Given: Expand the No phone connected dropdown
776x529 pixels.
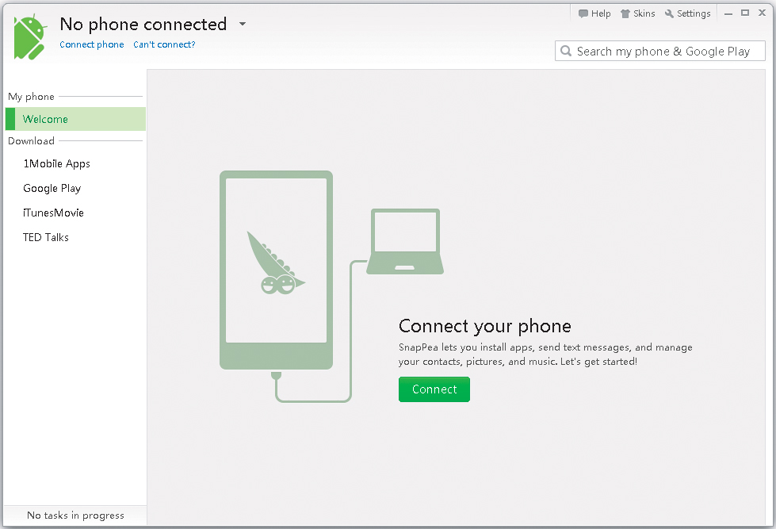Looking at the screenshot, I should 242,24.
